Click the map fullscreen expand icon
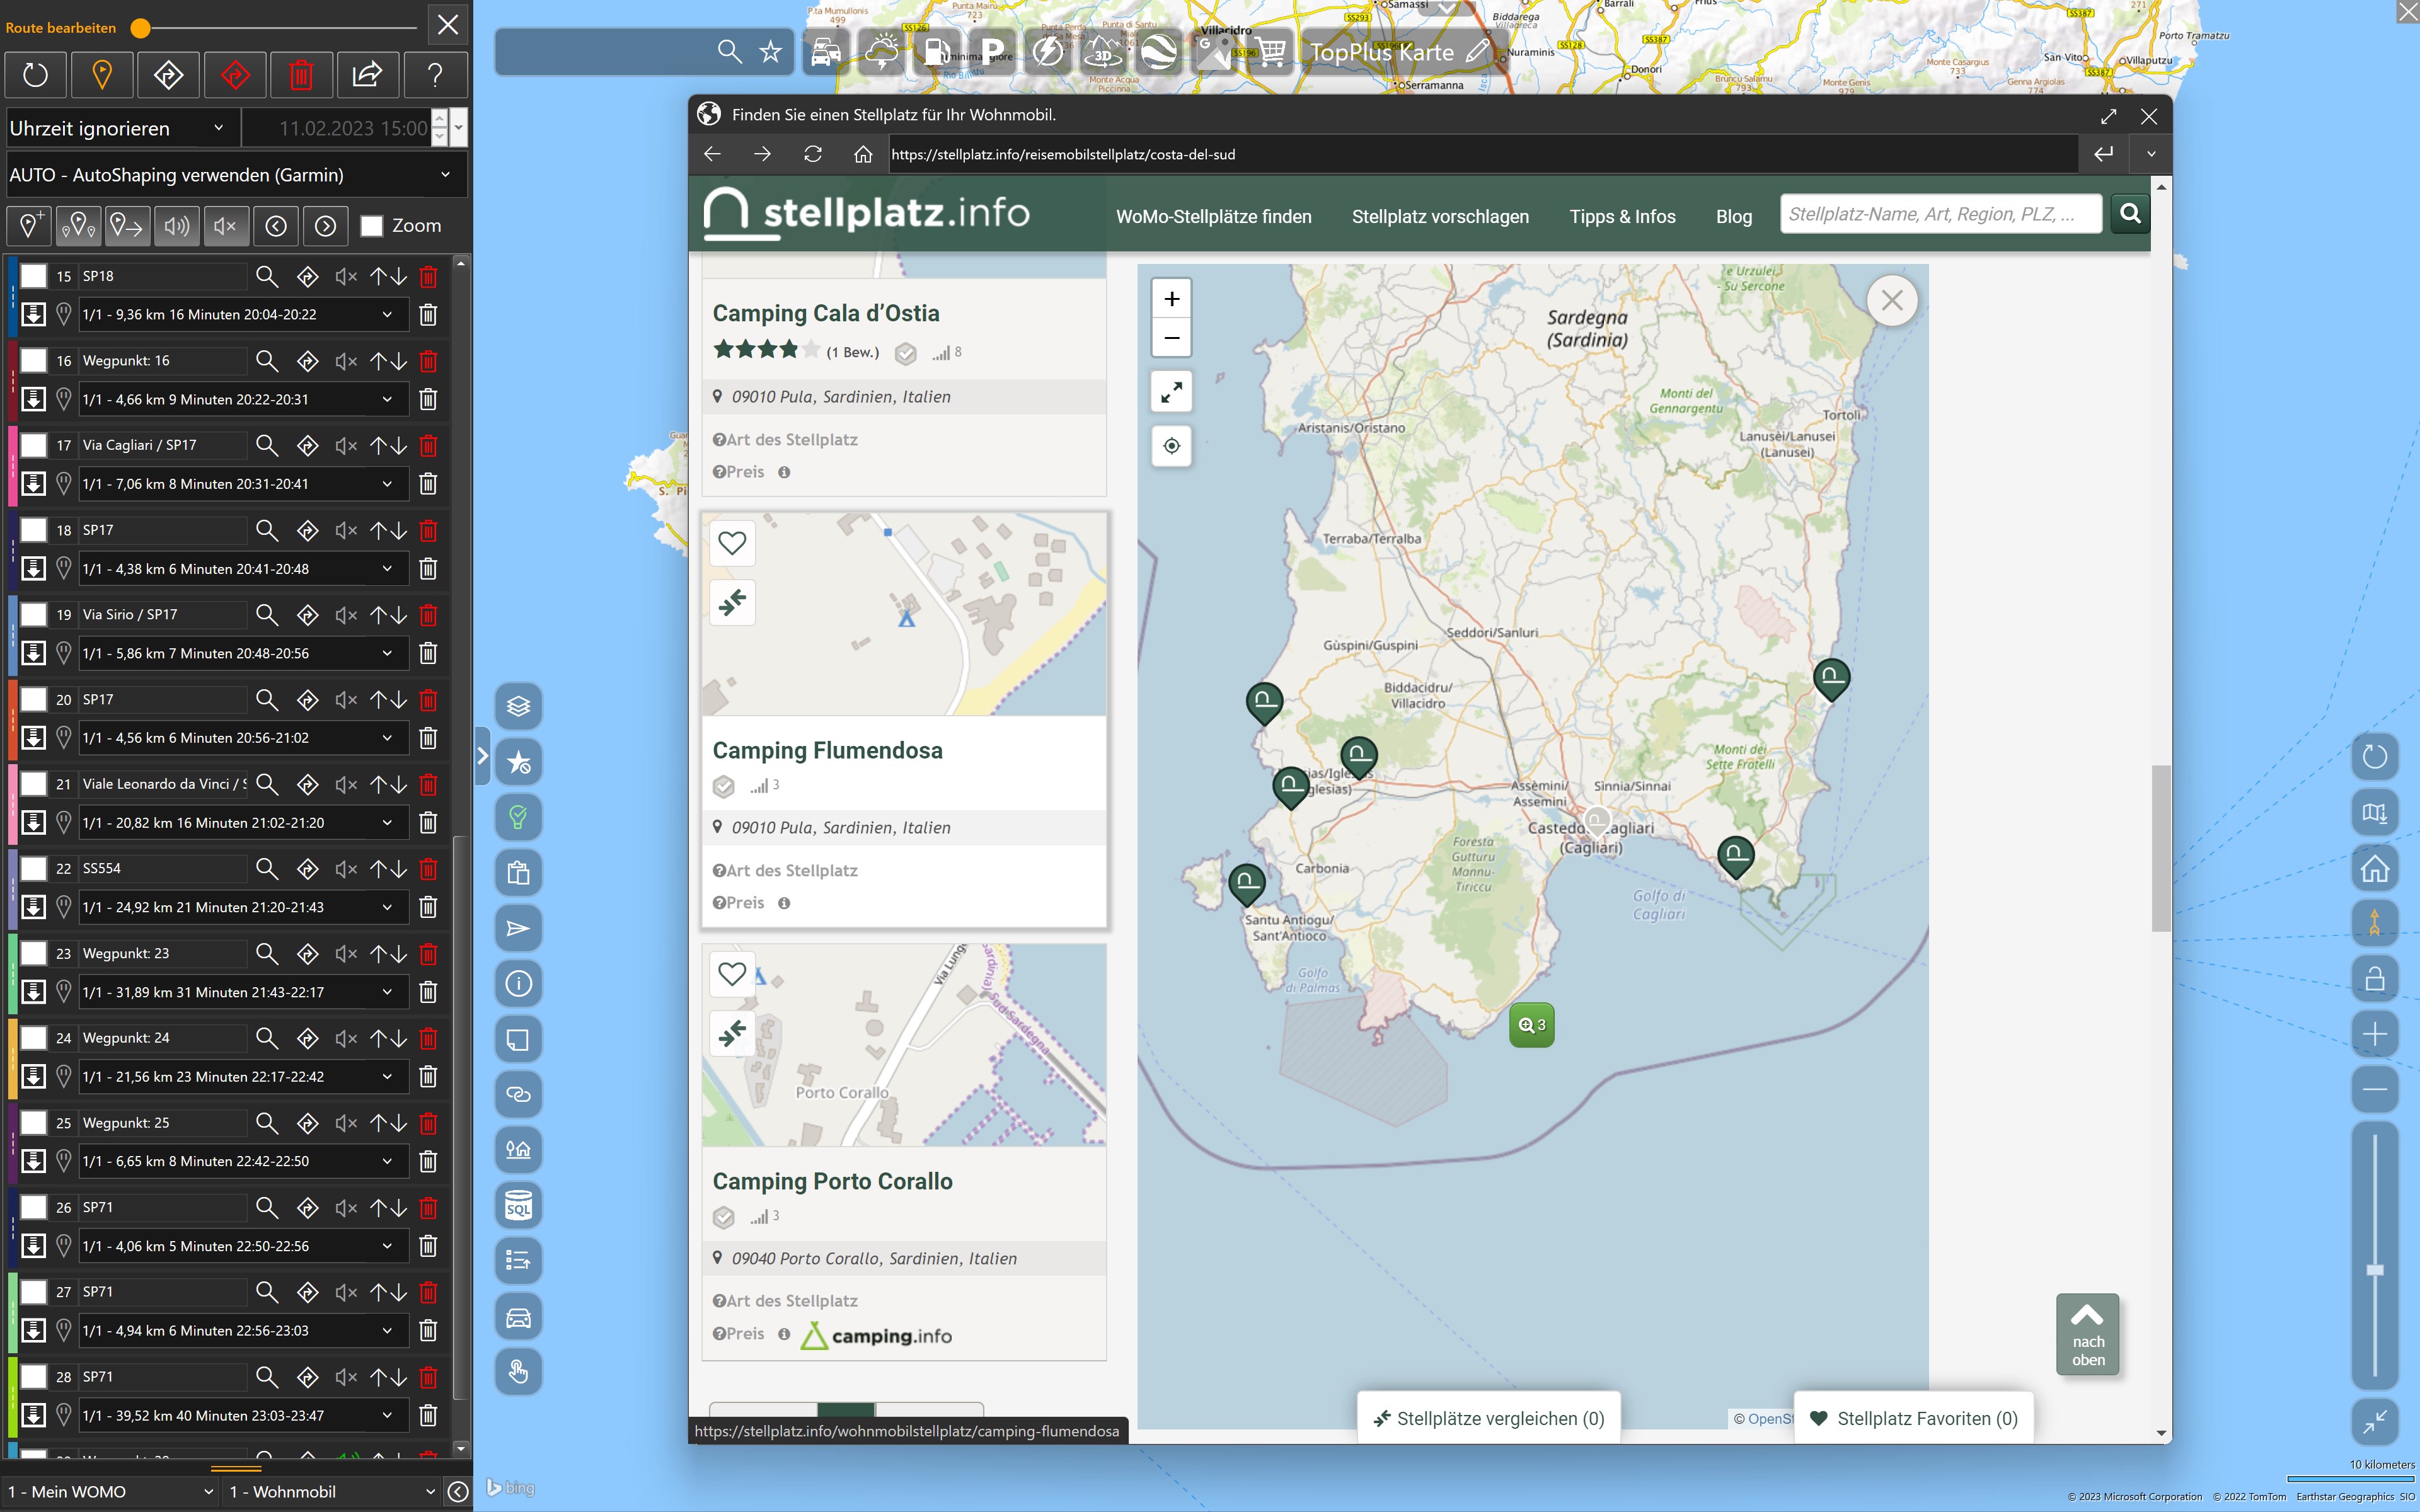 click(x=1171, y=392)
